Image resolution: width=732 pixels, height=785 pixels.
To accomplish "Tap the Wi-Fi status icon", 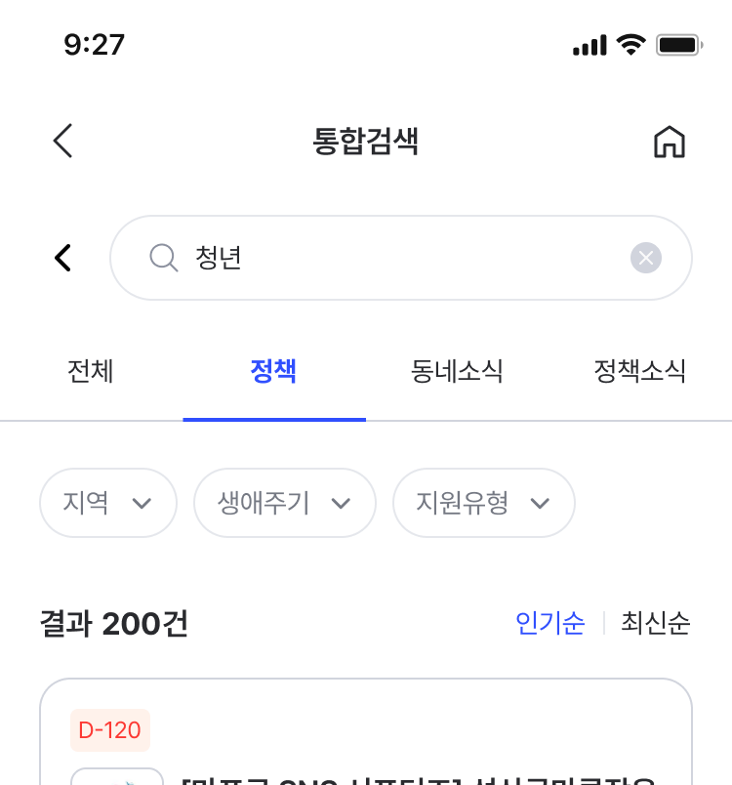I will pyautogui.click(x=630, y=45).
